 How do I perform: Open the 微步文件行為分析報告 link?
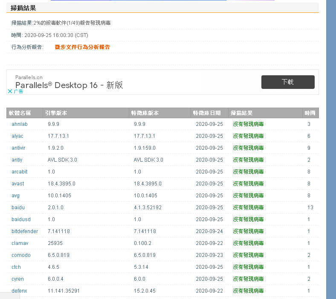(x=82, y=47)
